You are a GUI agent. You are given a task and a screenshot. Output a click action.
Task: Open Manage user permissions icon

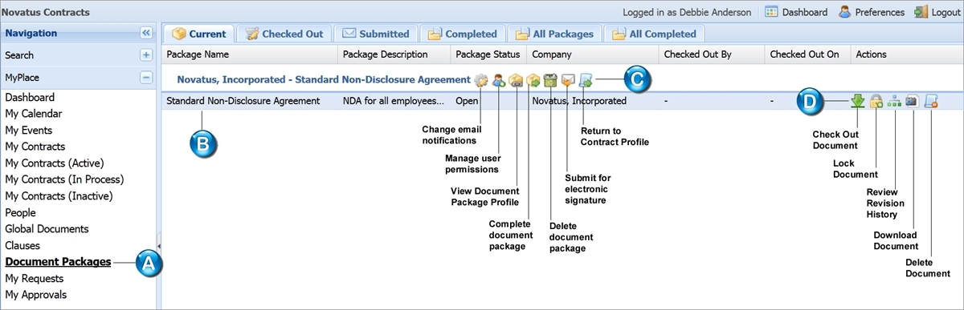pyautogui.click(x=498, y=80)
